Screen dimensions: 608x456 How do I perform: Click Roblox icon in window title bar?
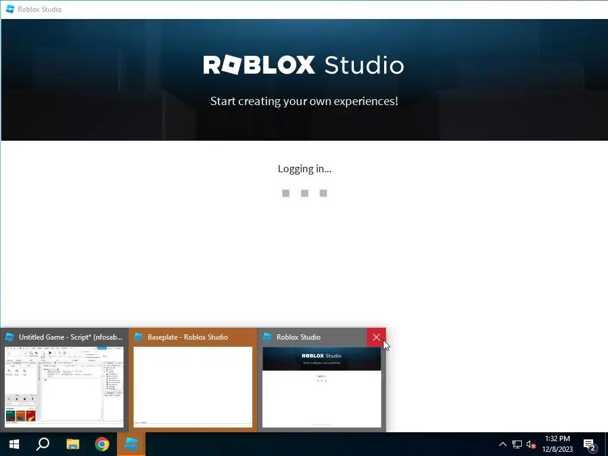(x=10, y=9)
